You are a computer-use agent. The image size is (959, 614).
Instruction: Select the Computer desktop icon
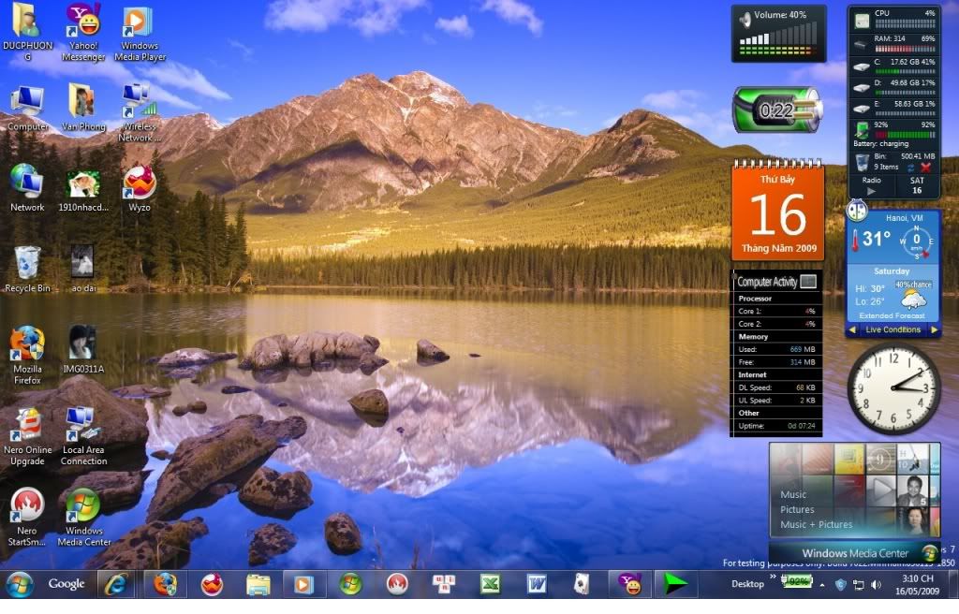[x=27, y=109]
